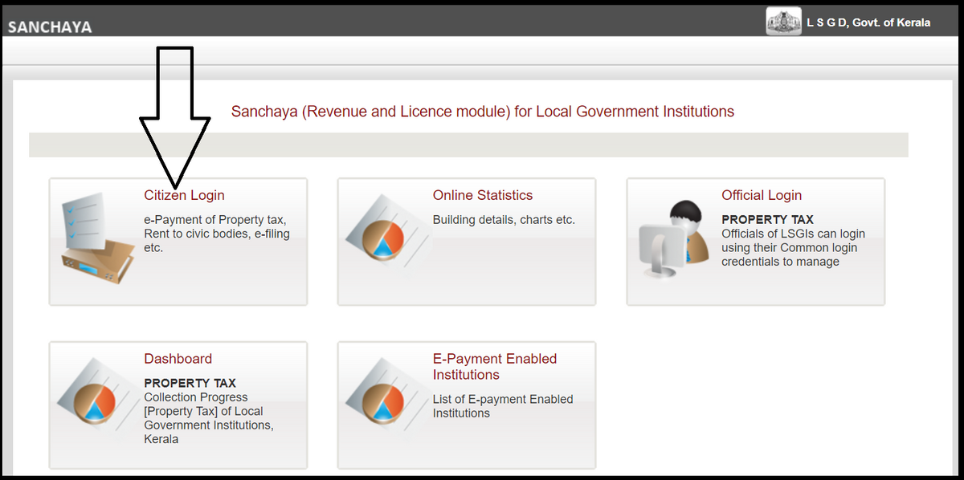View the E-Payment Enabled Institutions list
Screen dimensions: 964x480
point(495,366)
